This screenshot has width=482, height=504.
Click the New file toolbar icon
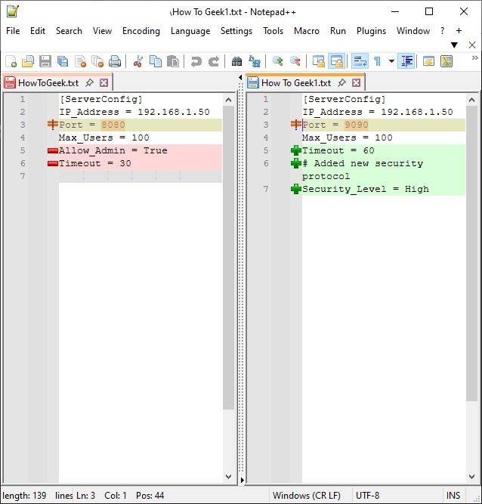(x=11, y=61)
